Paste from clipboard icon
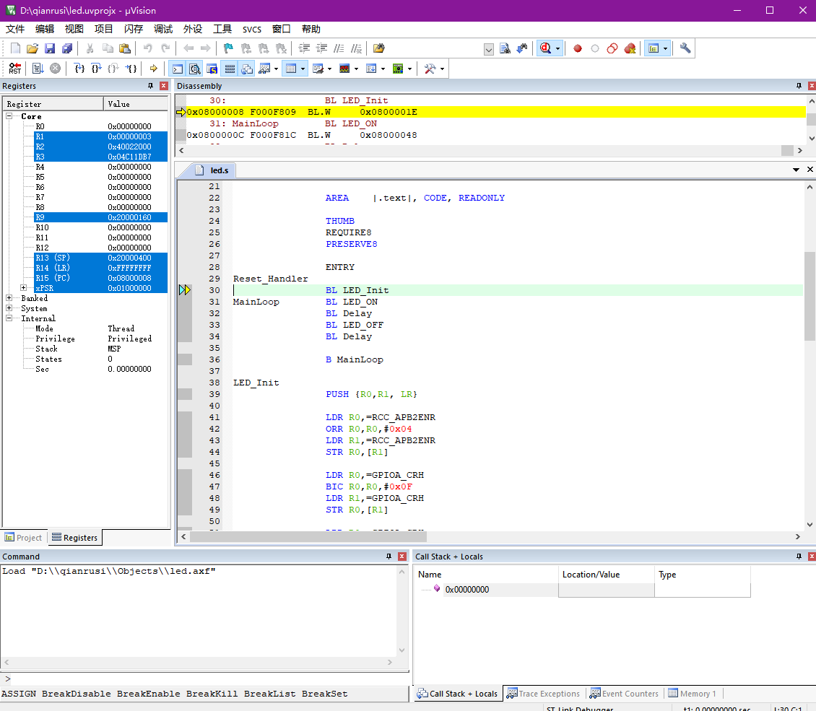Viewport: 816px width, 711px height. tap(125, 48)
